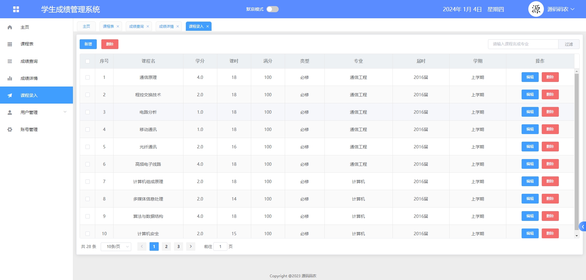Delete the 电路分析 course row
This screenshot has width=586, height=280.
click(x=550, y=112)
